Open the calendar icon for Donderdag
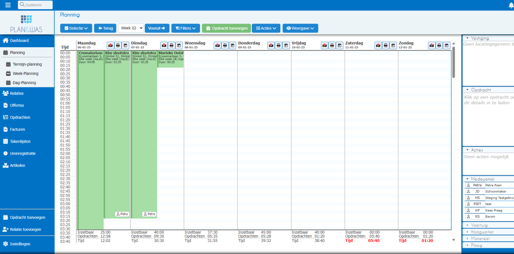The height and width of the screenshot is (254, 514). 286,45
